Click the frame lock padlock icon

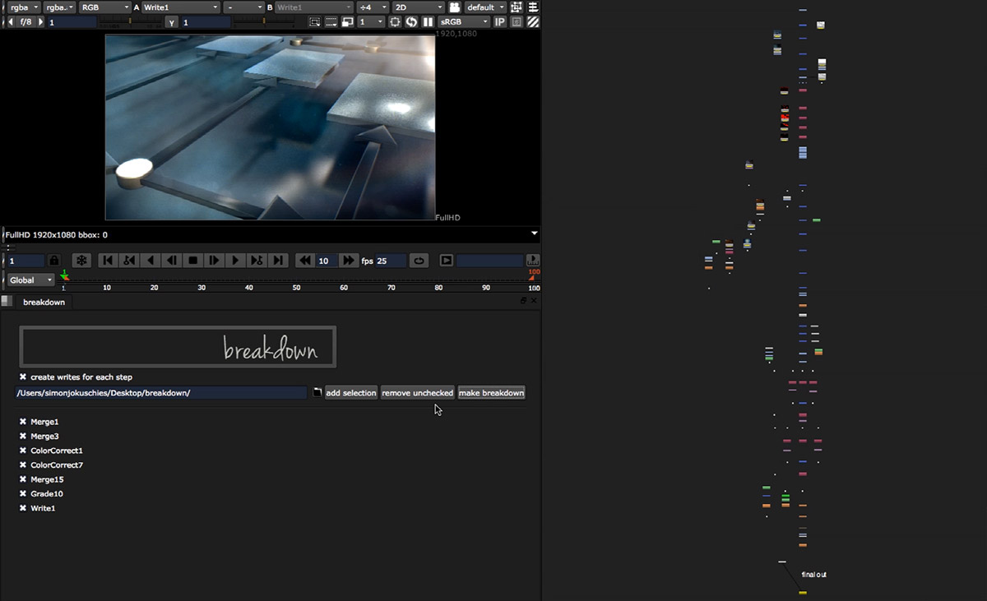[x=53, y=261]
